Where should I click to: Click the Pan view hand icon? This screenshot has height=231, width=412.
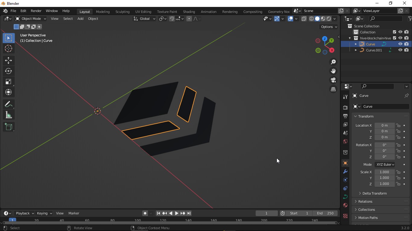click(333, 71)
